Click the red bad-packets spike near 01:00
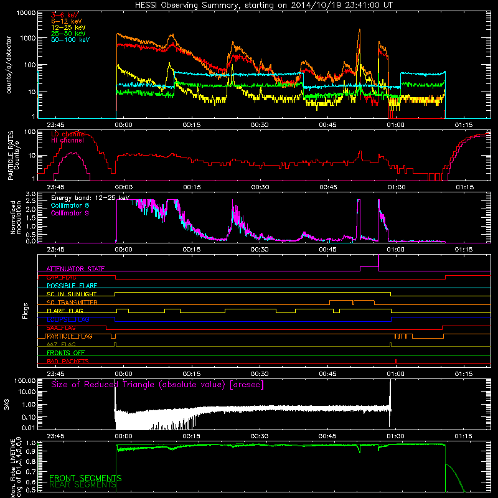 click(396, 361)
